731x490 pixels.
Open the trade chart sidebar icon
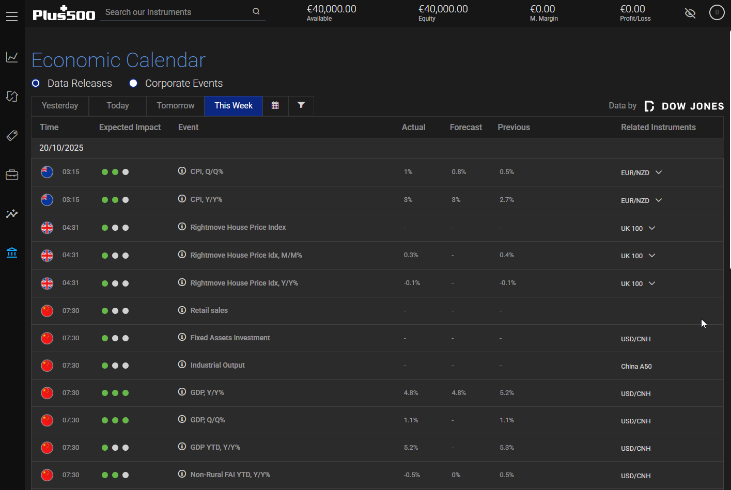12,57
